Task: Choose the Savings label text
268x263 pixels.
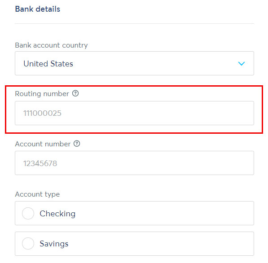Action: pyautogui.click(x=54, y=244)
